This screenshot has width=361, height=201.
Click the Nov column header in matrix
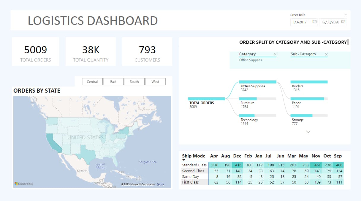tap(316, 156)
